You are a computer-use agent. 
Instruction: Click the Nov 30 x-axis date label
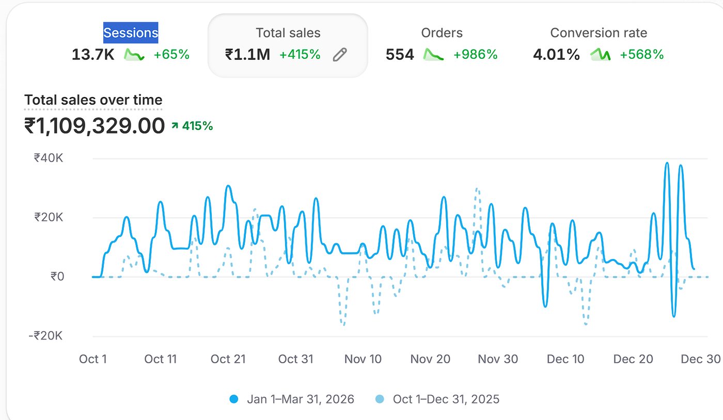pyautogui.click(x=498, y=359)
